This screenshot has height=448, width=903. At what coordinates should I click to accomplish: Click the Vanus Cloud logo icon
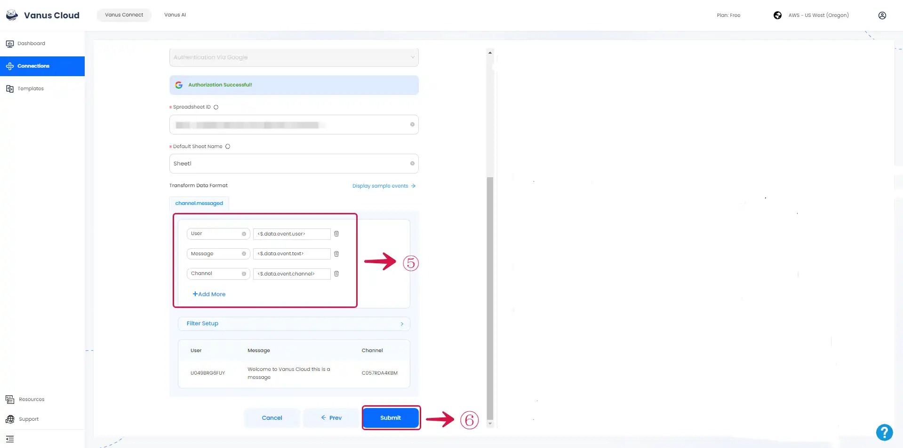coord(12,15)
